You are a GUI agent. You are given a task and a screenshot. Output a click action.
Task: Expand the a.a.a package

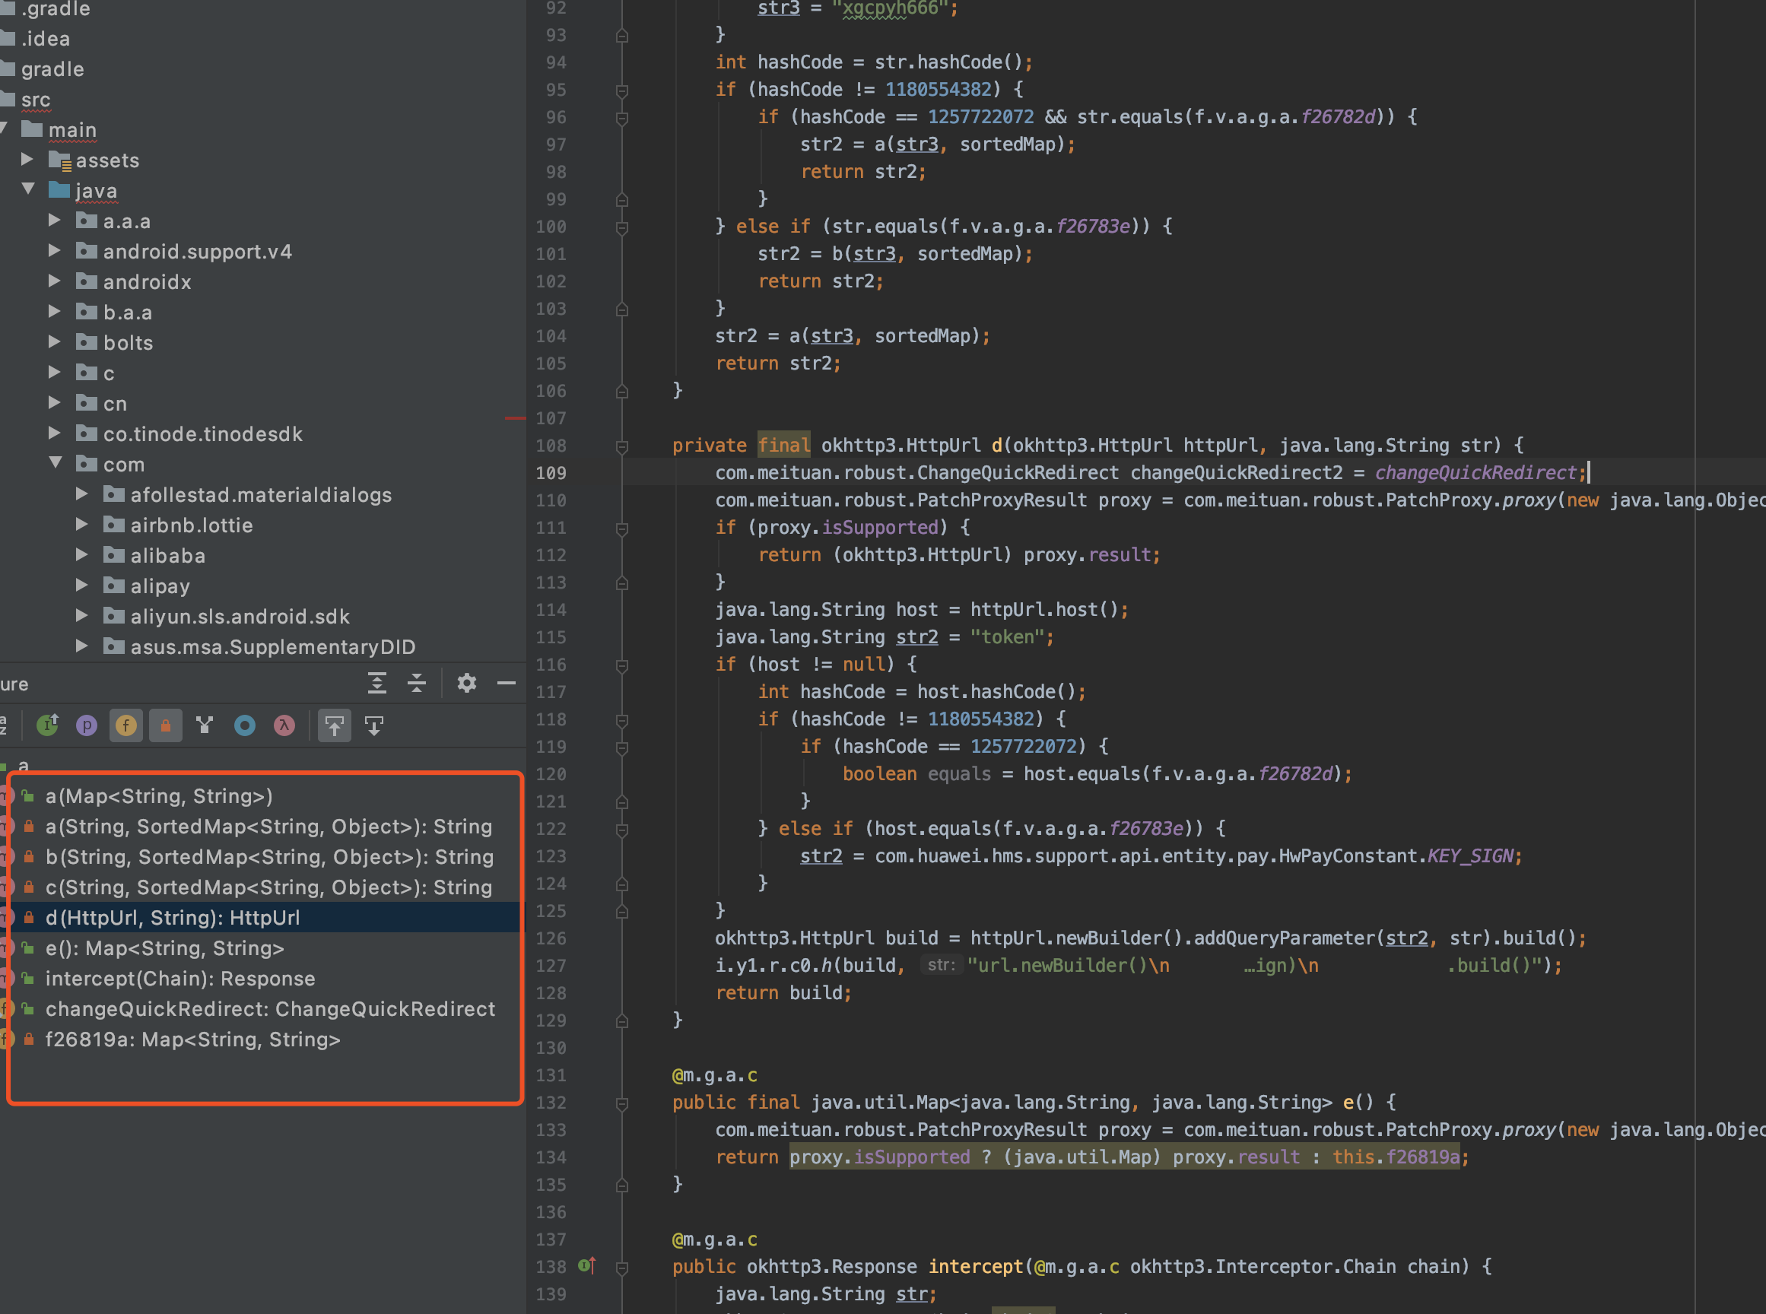(55, 220)
